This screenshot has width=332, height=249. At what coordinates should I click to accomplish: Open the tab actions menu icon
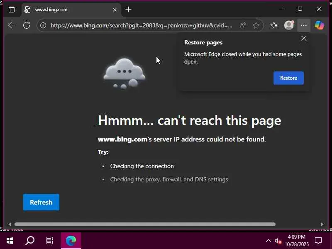coord(12,10)
